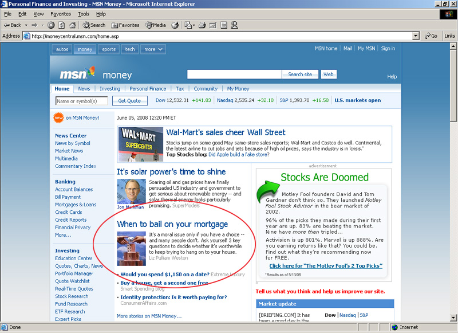Click the autos channel button
458x333 pixels.
62,49
